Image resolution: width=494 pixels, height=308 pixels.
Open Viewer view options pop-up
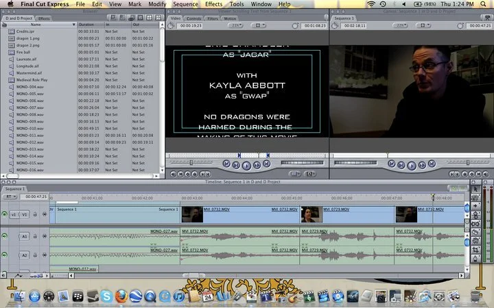[x=260, y=25]
